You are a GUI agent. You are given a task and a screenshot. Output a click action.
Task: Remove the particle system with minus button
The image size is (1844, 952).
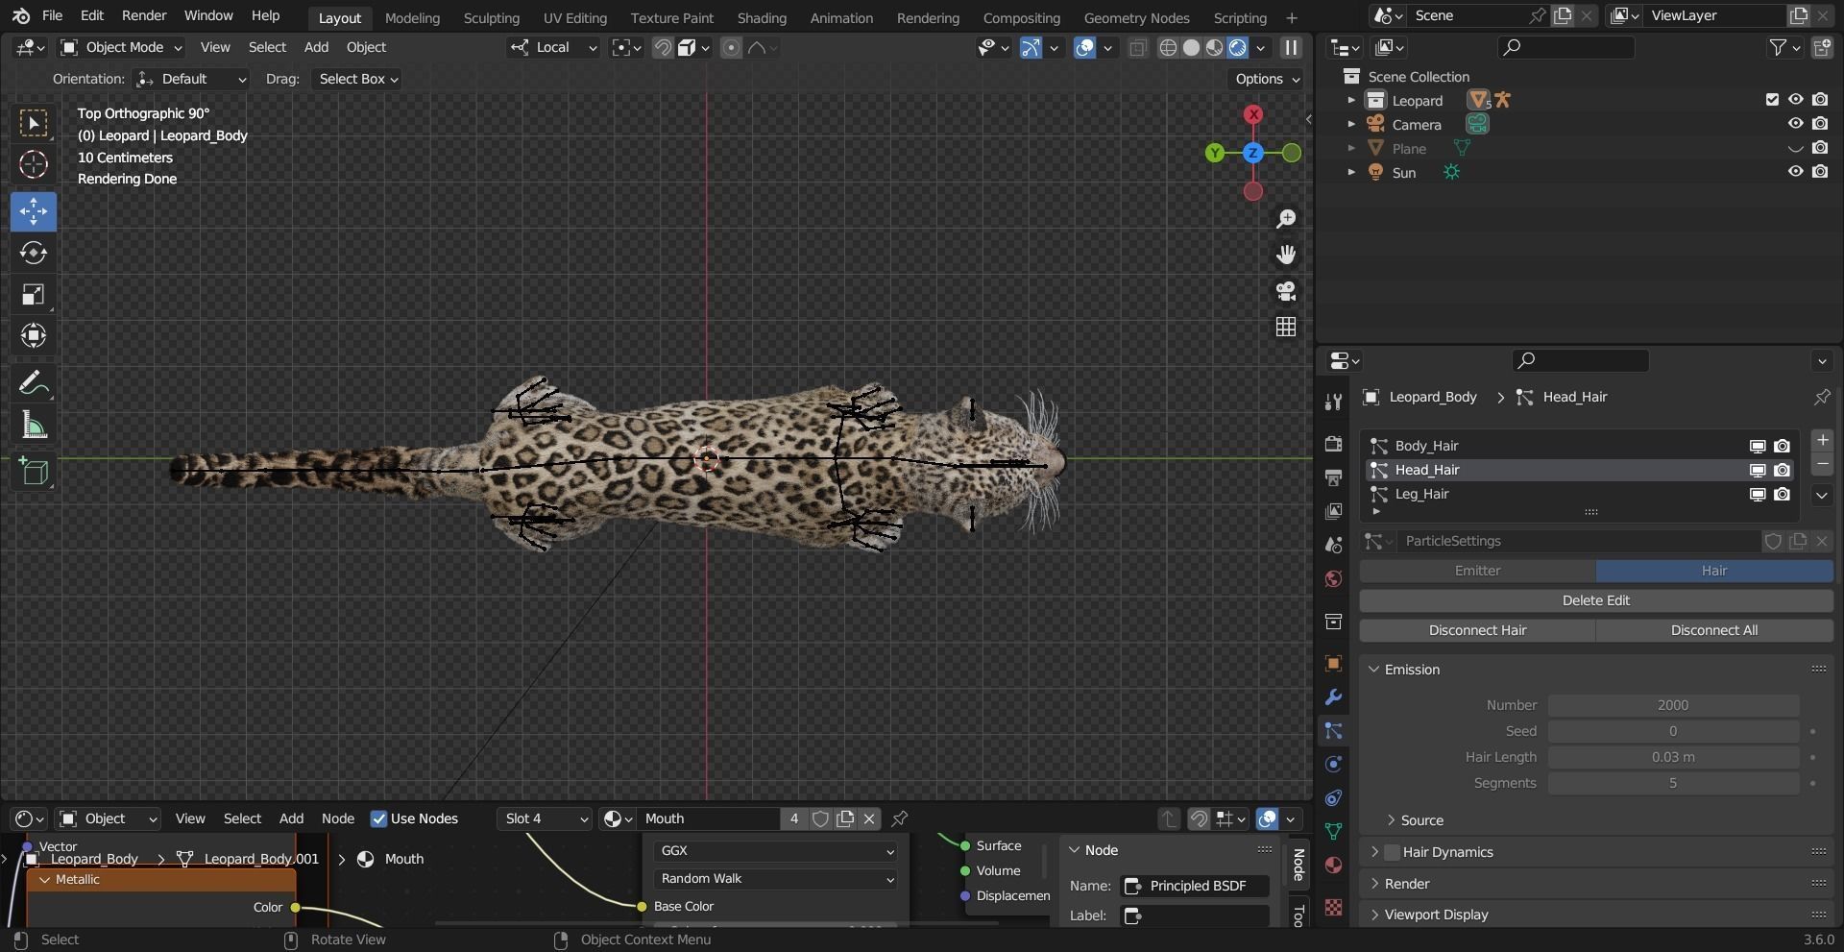tap(1822, 465)
